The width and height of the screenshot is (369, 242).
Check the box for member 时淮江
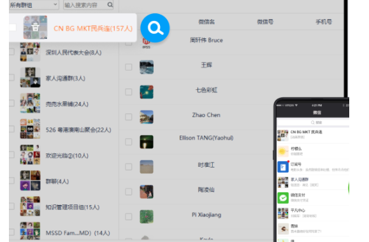[129, 167]
